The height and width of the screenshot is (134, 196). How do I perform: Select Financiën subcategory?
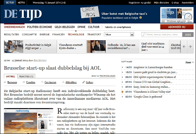pos(58,35)
